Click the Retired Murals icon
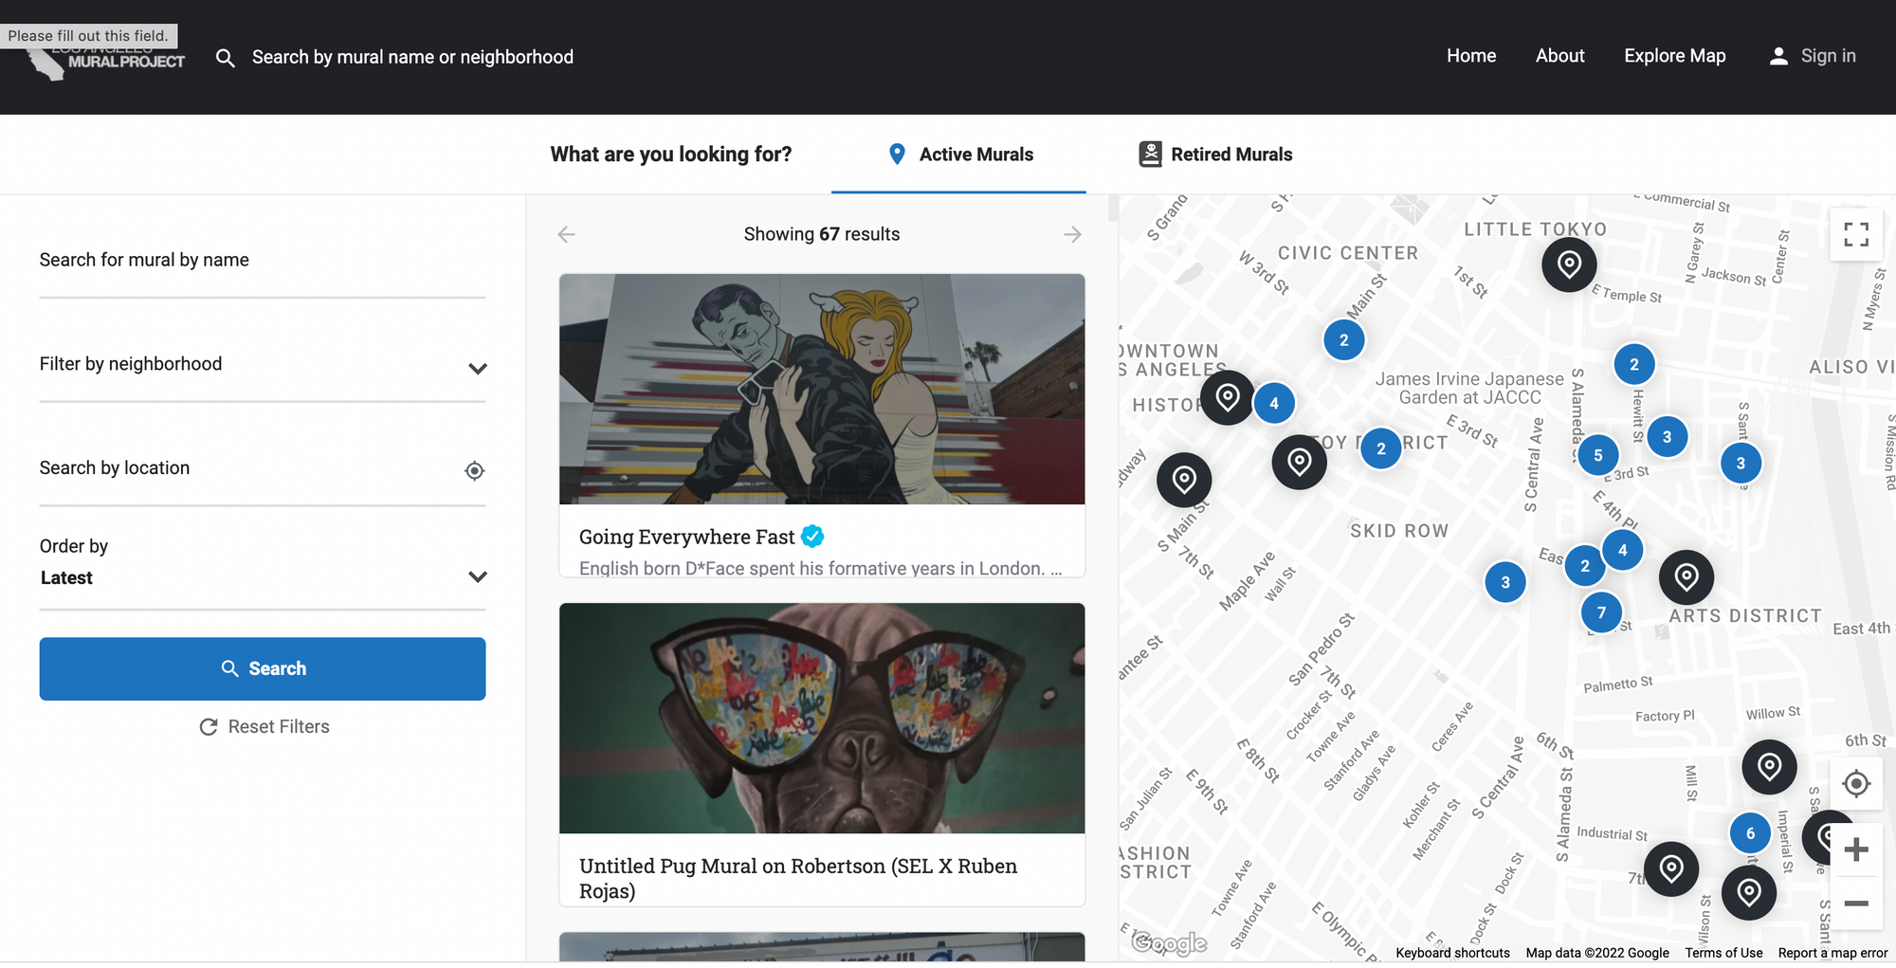 click(1150, 154)
